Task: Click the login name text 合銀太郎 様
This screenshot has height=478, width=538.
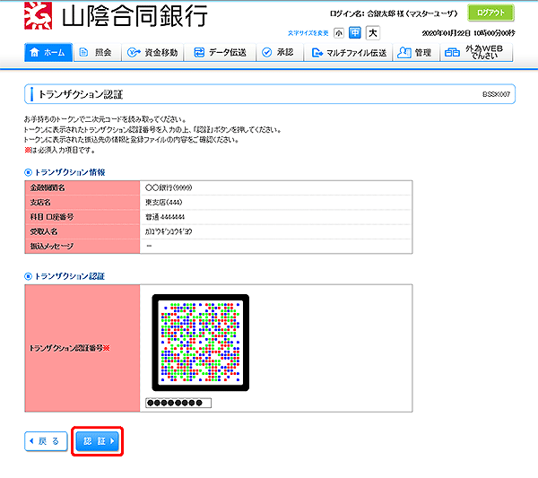Action: pyautogui.click(x=386, y=13)
